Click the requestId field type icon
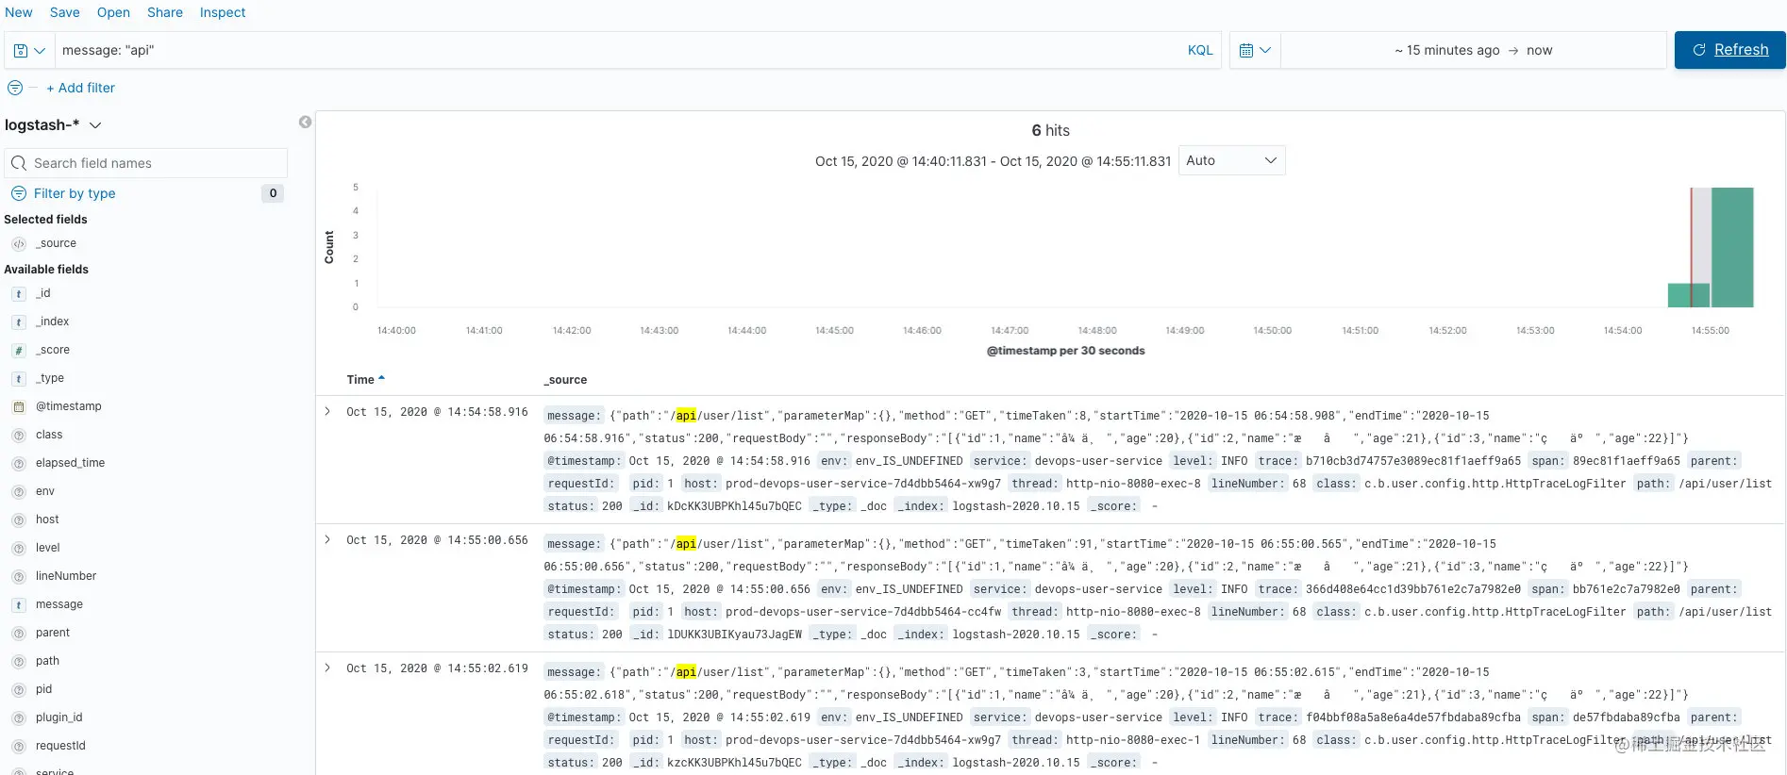Screen dimensions: 1787x775 click(19, 746)
